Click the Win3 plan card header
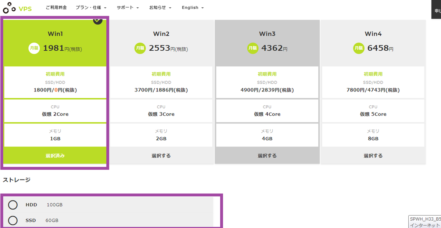This screenshot has width=441, height=228. pyautogui.click(x=267, y=33)
